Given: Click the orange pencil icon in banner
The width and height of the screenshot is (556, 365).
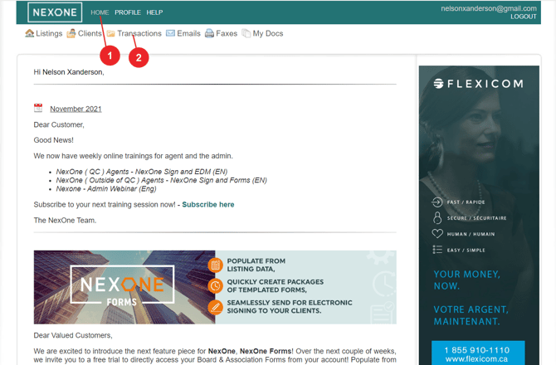Looking at the screenshot, I should click(215, 307).
